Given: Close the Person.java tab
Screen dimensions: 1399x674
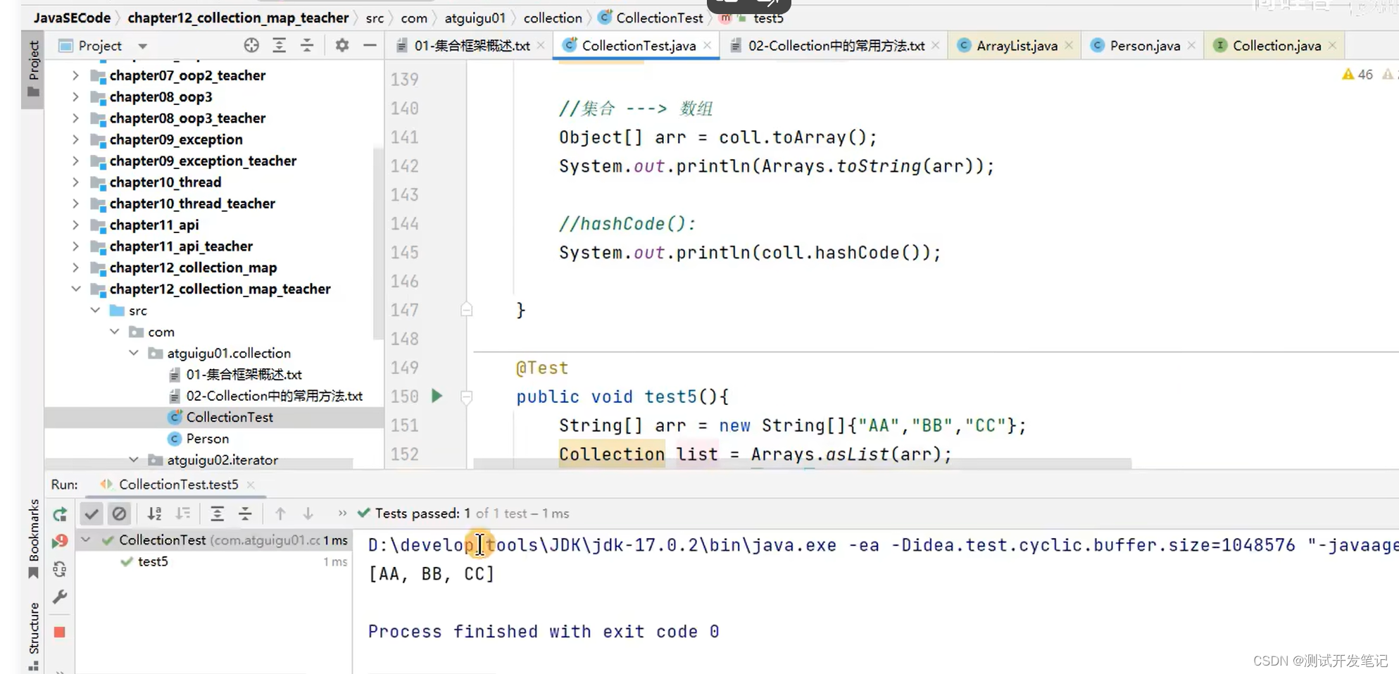Looking at the screenshot, I should tap(1191, 46).
